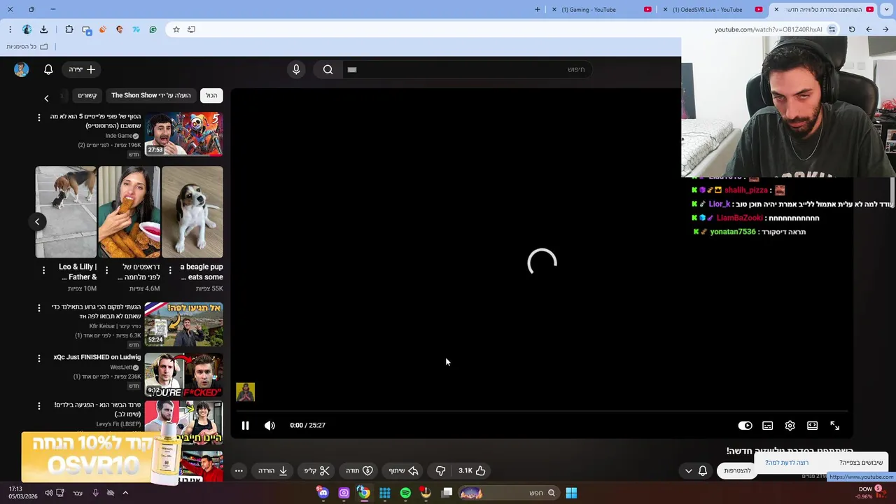Image resolution: width=896 pixels, height=504 pixels.
Task: Open Chrome three-dot menu
Action: coord(10,29)
